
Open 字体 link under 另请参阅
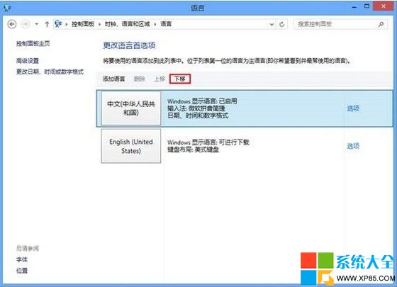(x=22, y=259)
